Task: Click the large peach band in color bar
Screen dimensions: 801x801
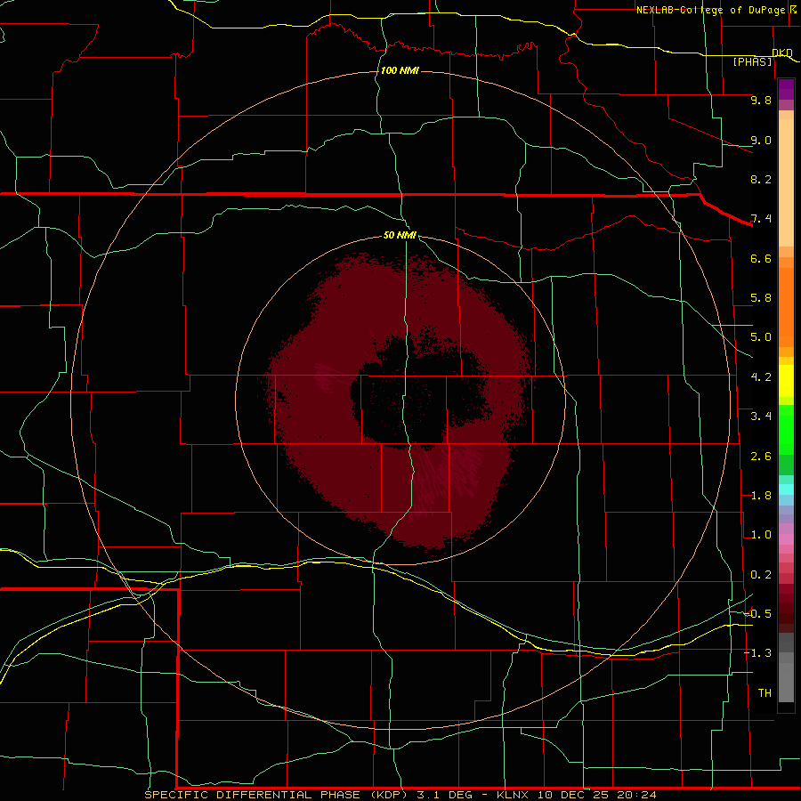Action: (786, 182)
